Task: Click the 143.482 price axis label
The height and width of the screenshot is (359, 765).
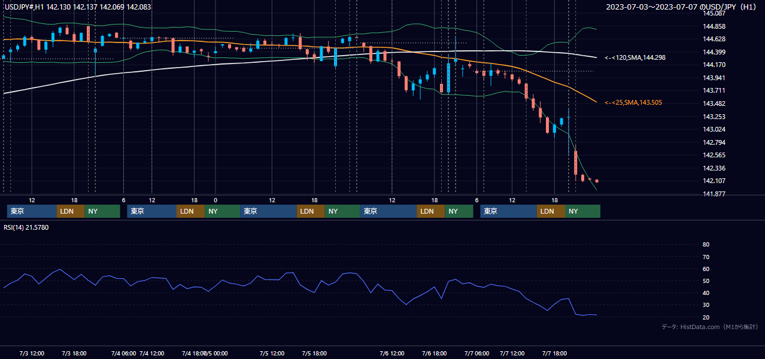Action: (714, 104)
